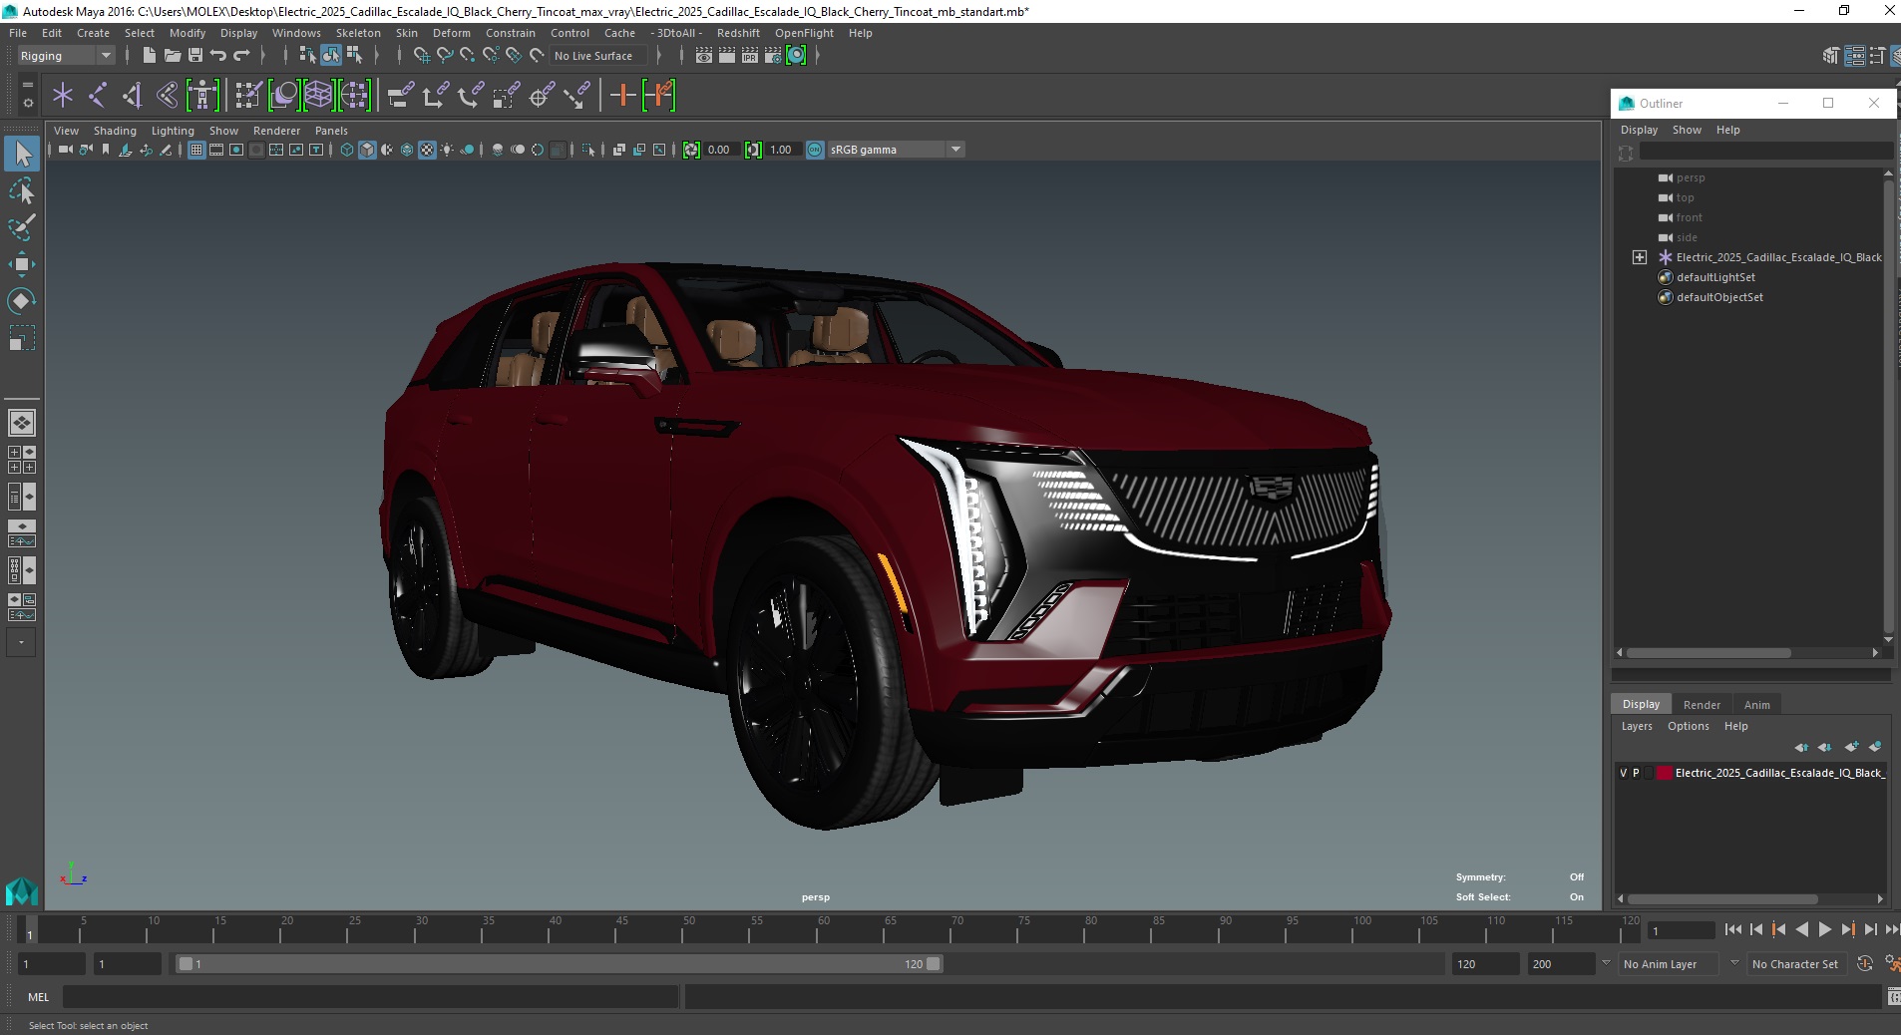Screen dimensions: 1901x1035
Task: Open the Quick Rig human figure shelf icon
Action: click(x=202, y=96)
